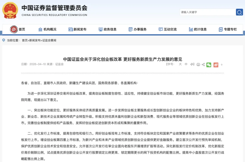Click the monitor icon beside 政务信息
Screen dimensions: 245x162
coord(101,29)
